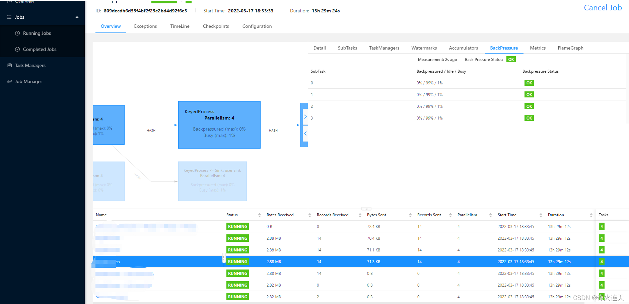This screenshot has width=629, height=304.
Task: Select the Watermarks tab
Action: click(x=424, y=48)
